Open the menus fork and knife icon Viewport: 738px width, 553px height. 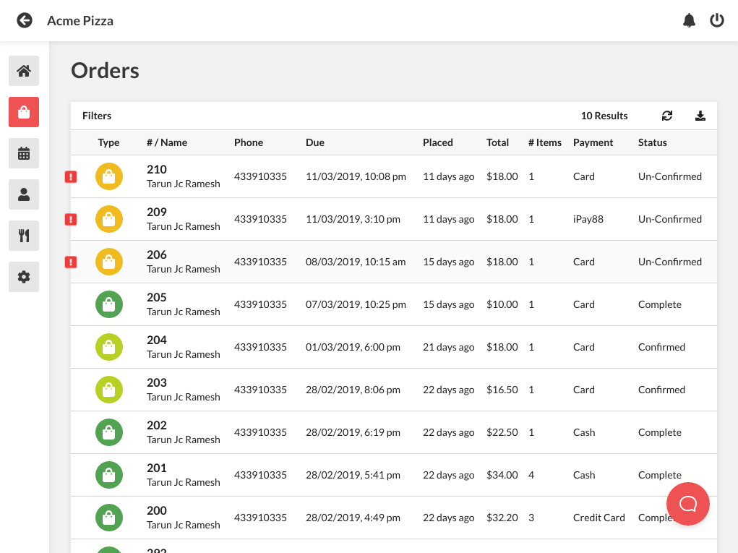point(24,236)
